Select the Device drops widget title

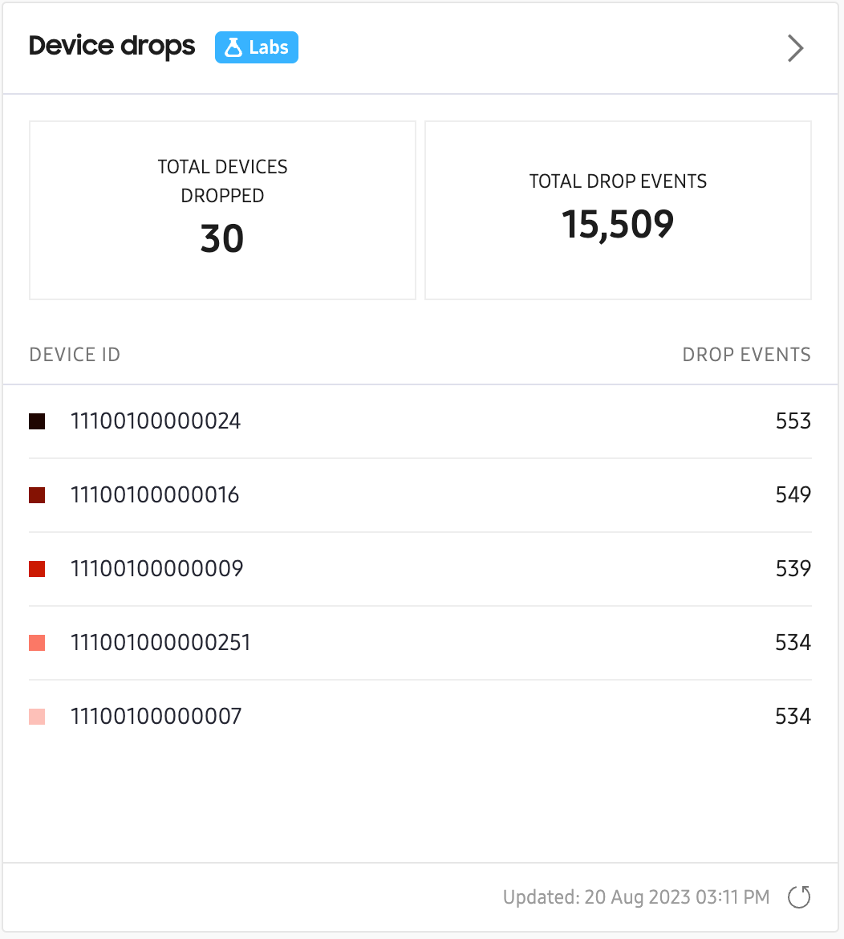coord(112,46)
